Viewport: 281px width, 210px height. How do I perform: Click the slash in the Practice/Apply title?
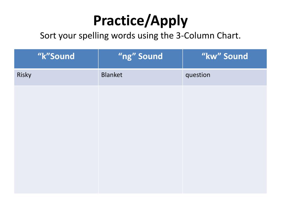tap(147, 21)
